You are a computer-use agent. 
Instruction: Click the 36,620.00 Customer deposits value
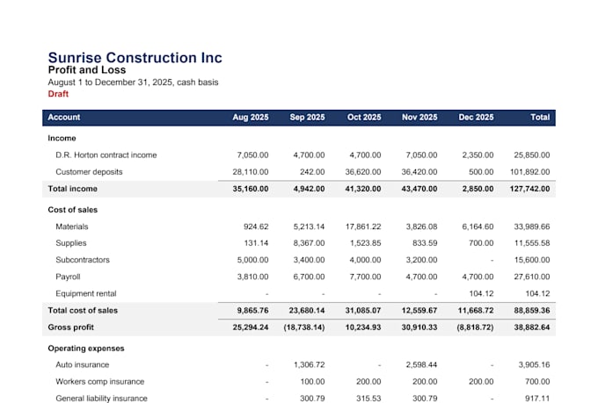363,172
